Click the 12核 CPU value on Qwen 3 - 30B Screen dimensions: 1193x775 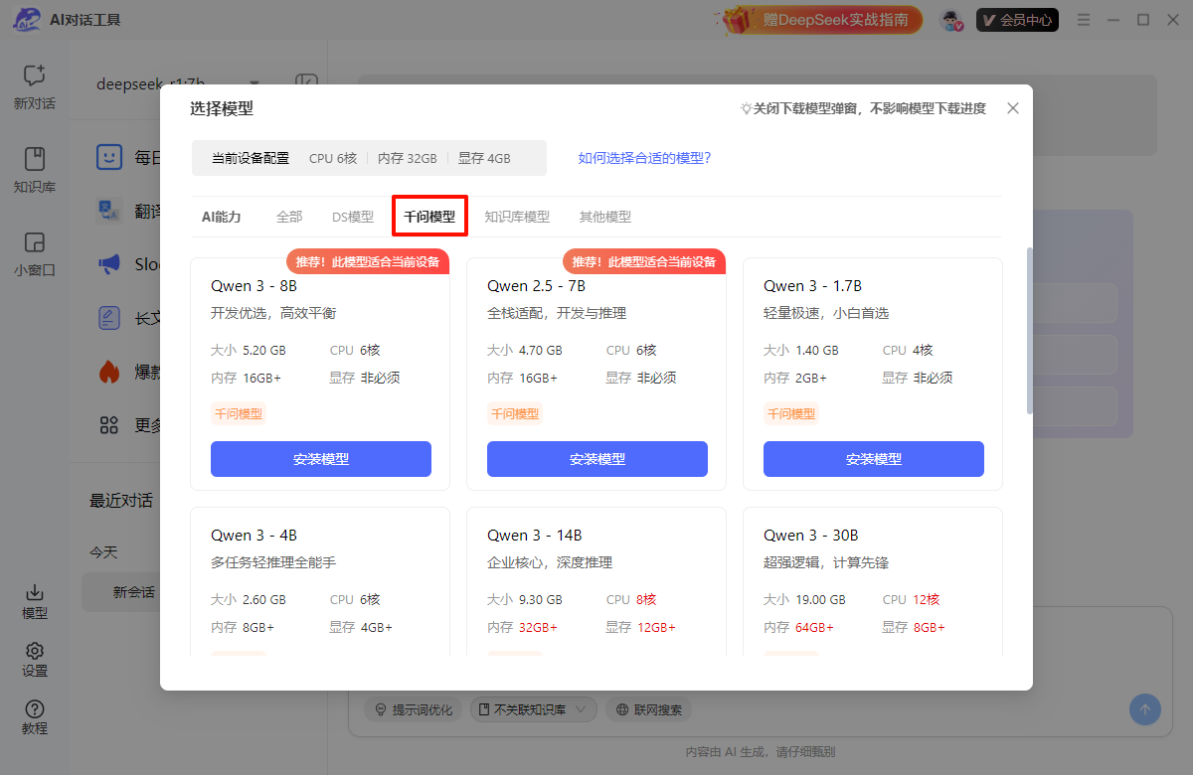(927, 599)
